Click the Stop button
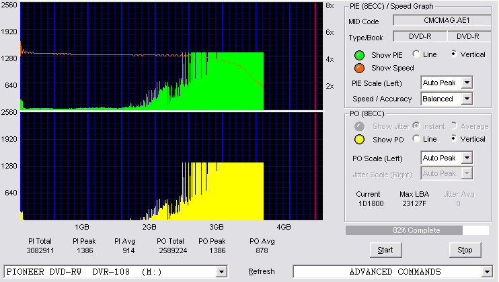Viewport: 499px width, 282px height. 465,250
